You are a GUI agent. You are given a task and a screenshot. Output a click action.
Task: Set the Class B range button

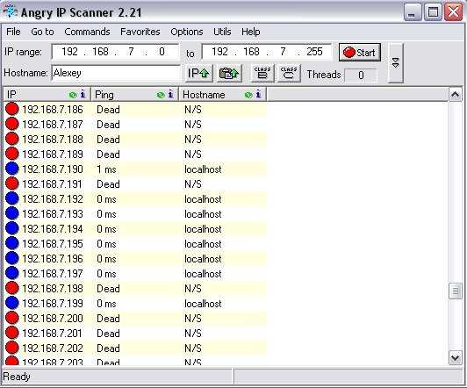coord(262,73)
